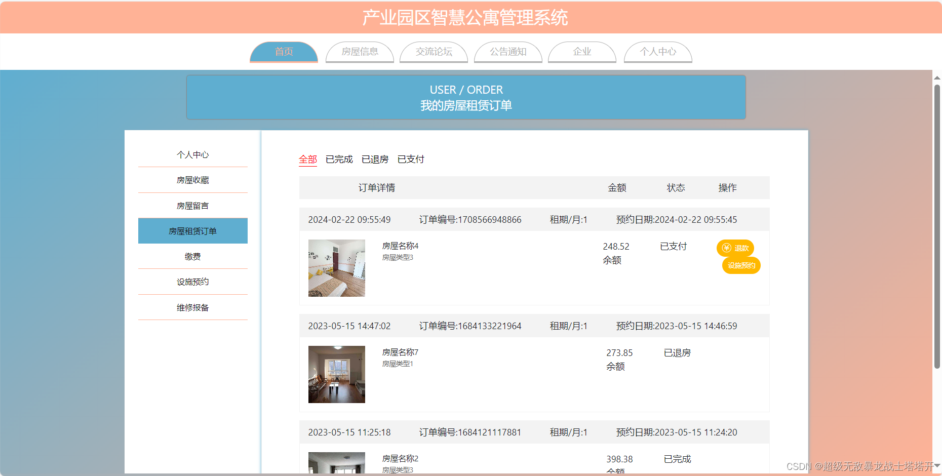
Task: Click the page scrollbar thumb
Action: (937, 226)
